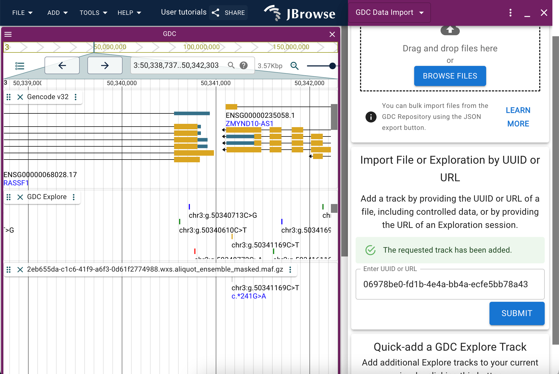Pan the view left with back arrow
The height and width of the screenshot is (374, 559).
[x=62, y=65]
